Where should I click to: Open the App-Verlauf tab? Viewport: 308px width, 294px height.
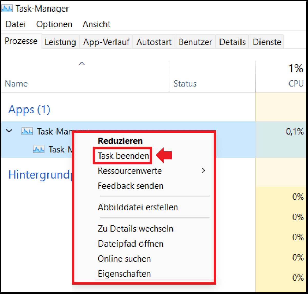click(106, 42)
